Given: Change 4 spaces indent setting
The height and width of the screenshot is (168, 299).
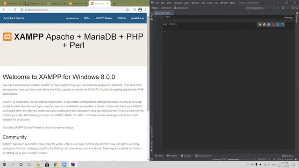Looking at the screenshot, I should [289, 159].
